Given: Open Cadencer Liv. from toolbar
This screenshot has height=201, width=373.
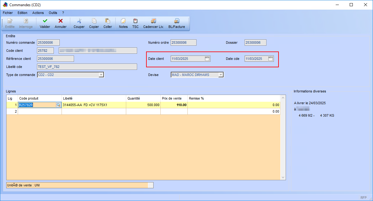Looking at the screenshot, I should pyautogui.click(x=153, y=21).
